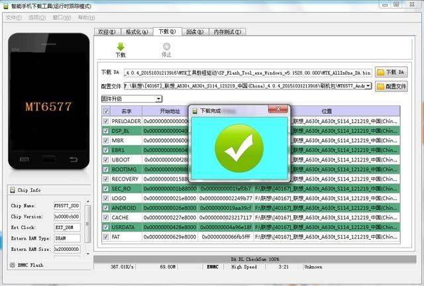Open the Options (选项) menu

[37, 18]
